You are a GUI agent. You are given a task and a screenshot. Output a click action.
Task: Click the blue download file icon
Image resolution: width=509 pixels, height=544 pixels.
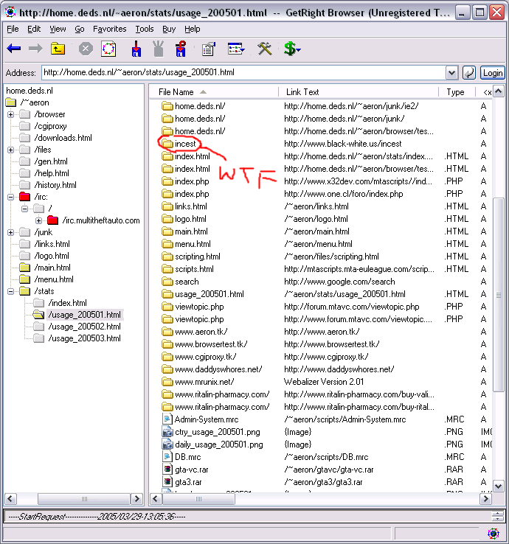click(x=136, y=49)
